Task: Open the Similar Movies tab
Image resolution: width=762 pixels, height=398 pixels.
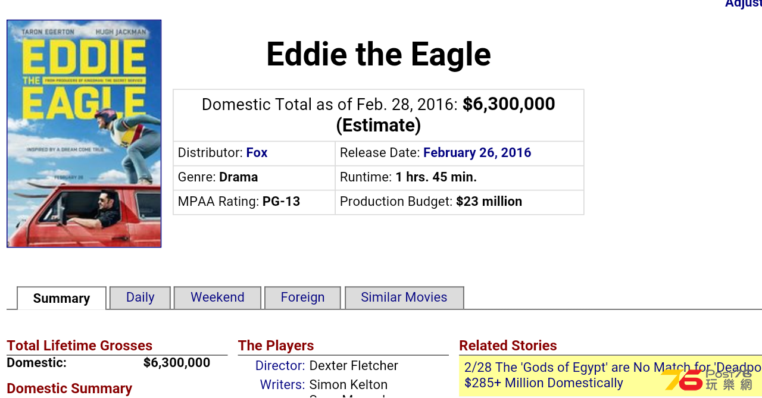Action: coord(404,297)
